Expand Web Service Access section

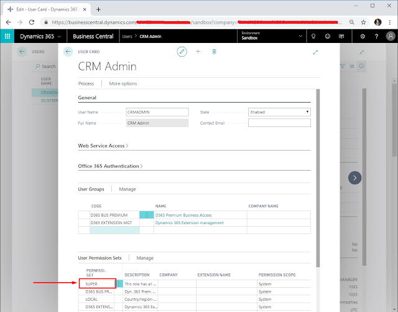[x=103, y=146]
